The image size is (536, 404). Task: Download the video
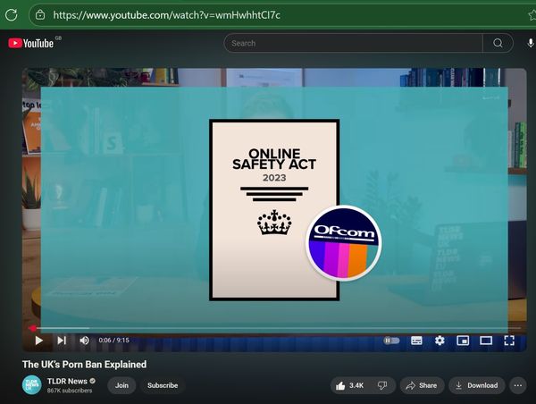pyautogui.click(x=477, y=385)
